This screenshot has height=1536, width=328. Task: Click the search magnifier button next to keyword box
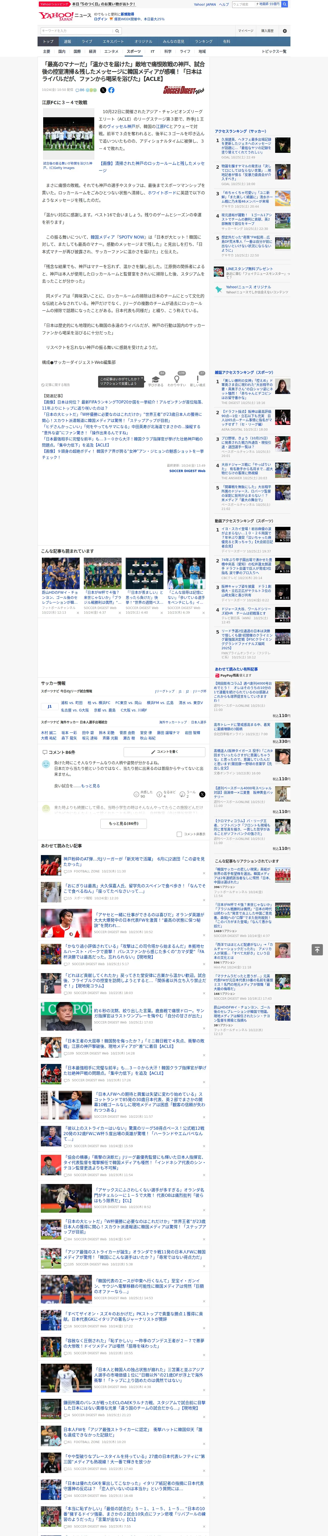(x=117, y=31)
